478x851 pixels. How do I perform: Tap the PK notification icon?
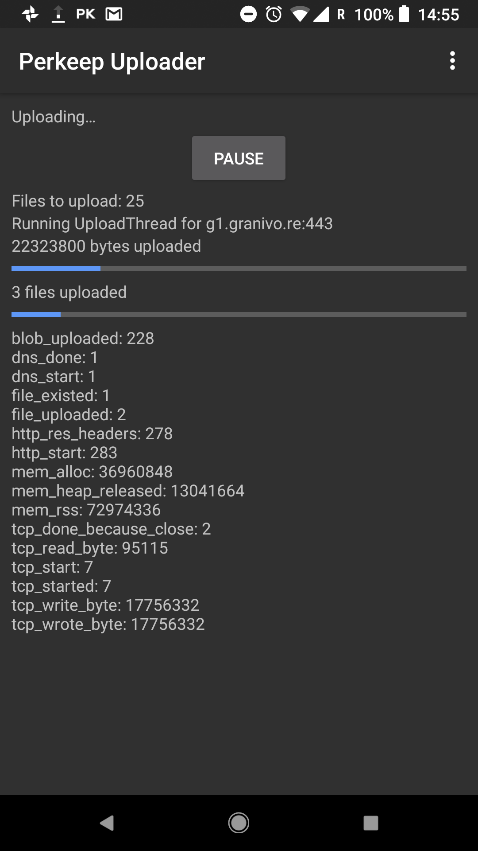(86, 14)
